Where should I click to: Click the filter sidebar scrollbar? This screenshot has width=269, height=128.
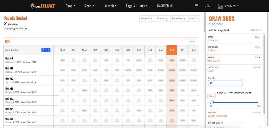pos(264,74)
